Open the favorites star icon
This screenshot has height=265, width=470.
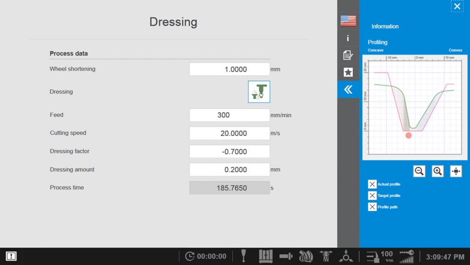[348, 72]
